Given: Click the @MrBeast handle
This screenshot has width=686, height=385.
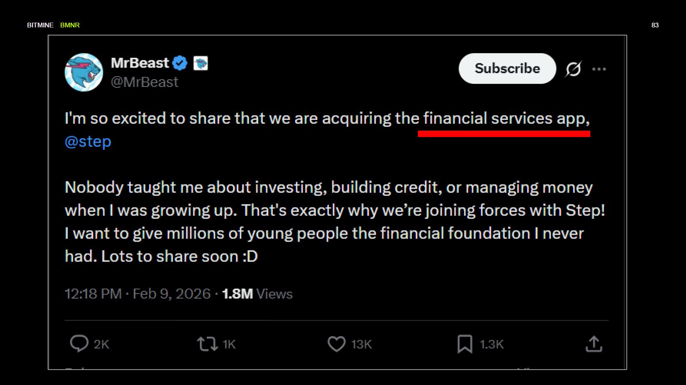Looking at the screenshot, I should coord(145,82).
